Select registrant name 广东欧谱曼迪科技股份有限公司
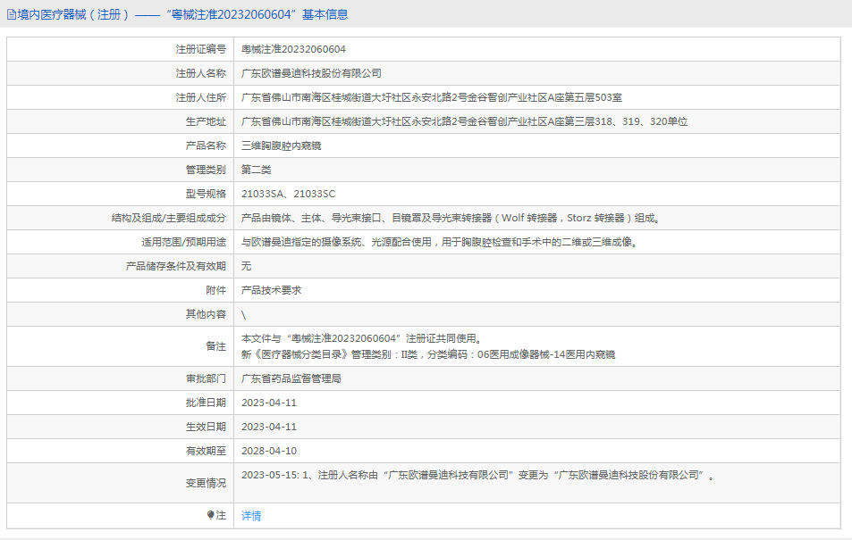The height and width of the screenshot is (540, 852). [x=311, y=73]
